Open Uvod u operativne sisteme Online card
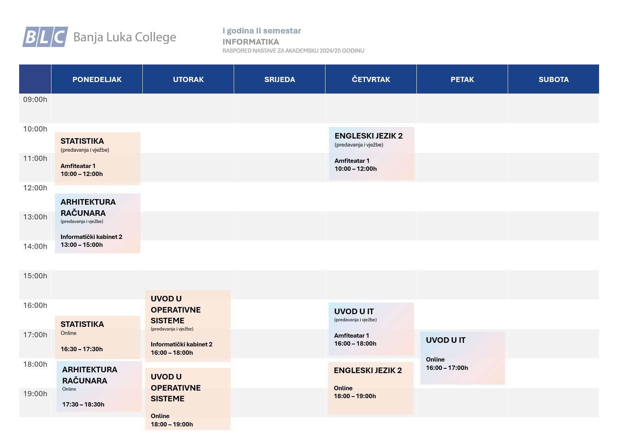The width and height of the screenshot is (621, 438). pos(188,399)
